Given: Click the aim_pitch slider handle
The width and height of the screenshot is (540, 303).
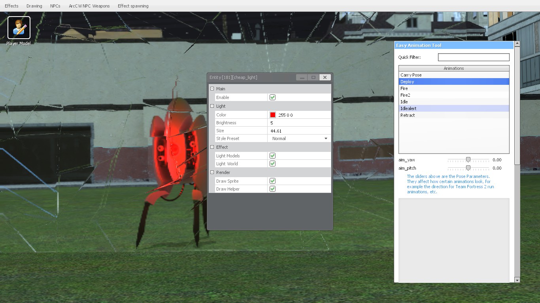Looking at the screenshot, I should (x=468, y=168).
